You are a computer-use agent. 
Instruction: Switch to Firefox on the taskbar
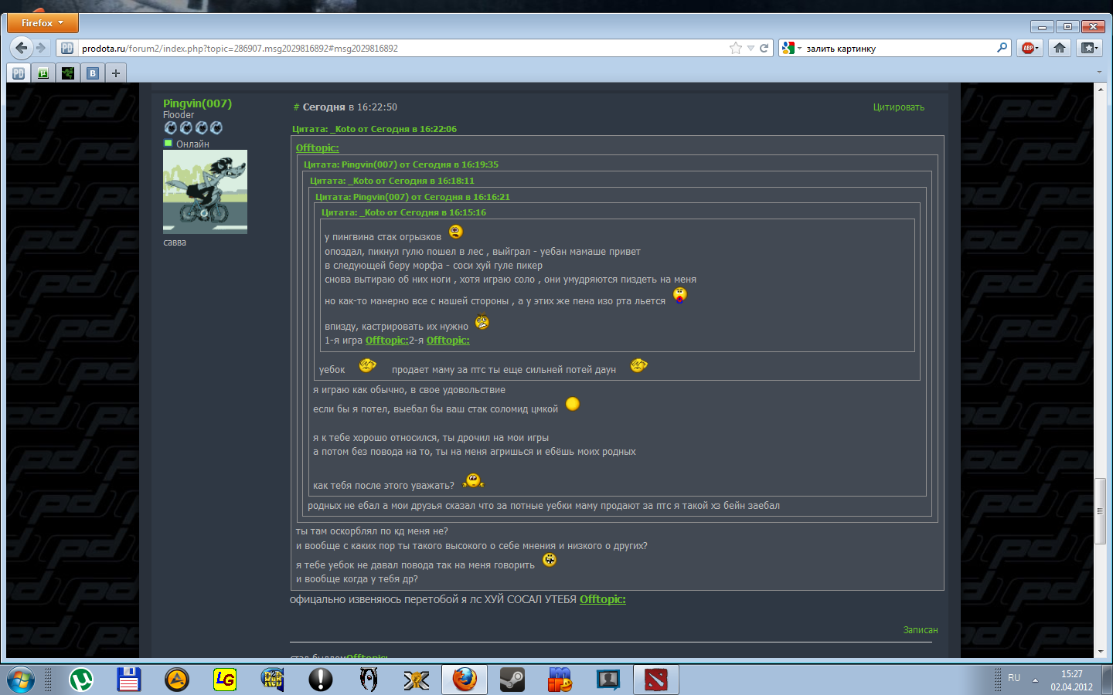coord(465,680)
